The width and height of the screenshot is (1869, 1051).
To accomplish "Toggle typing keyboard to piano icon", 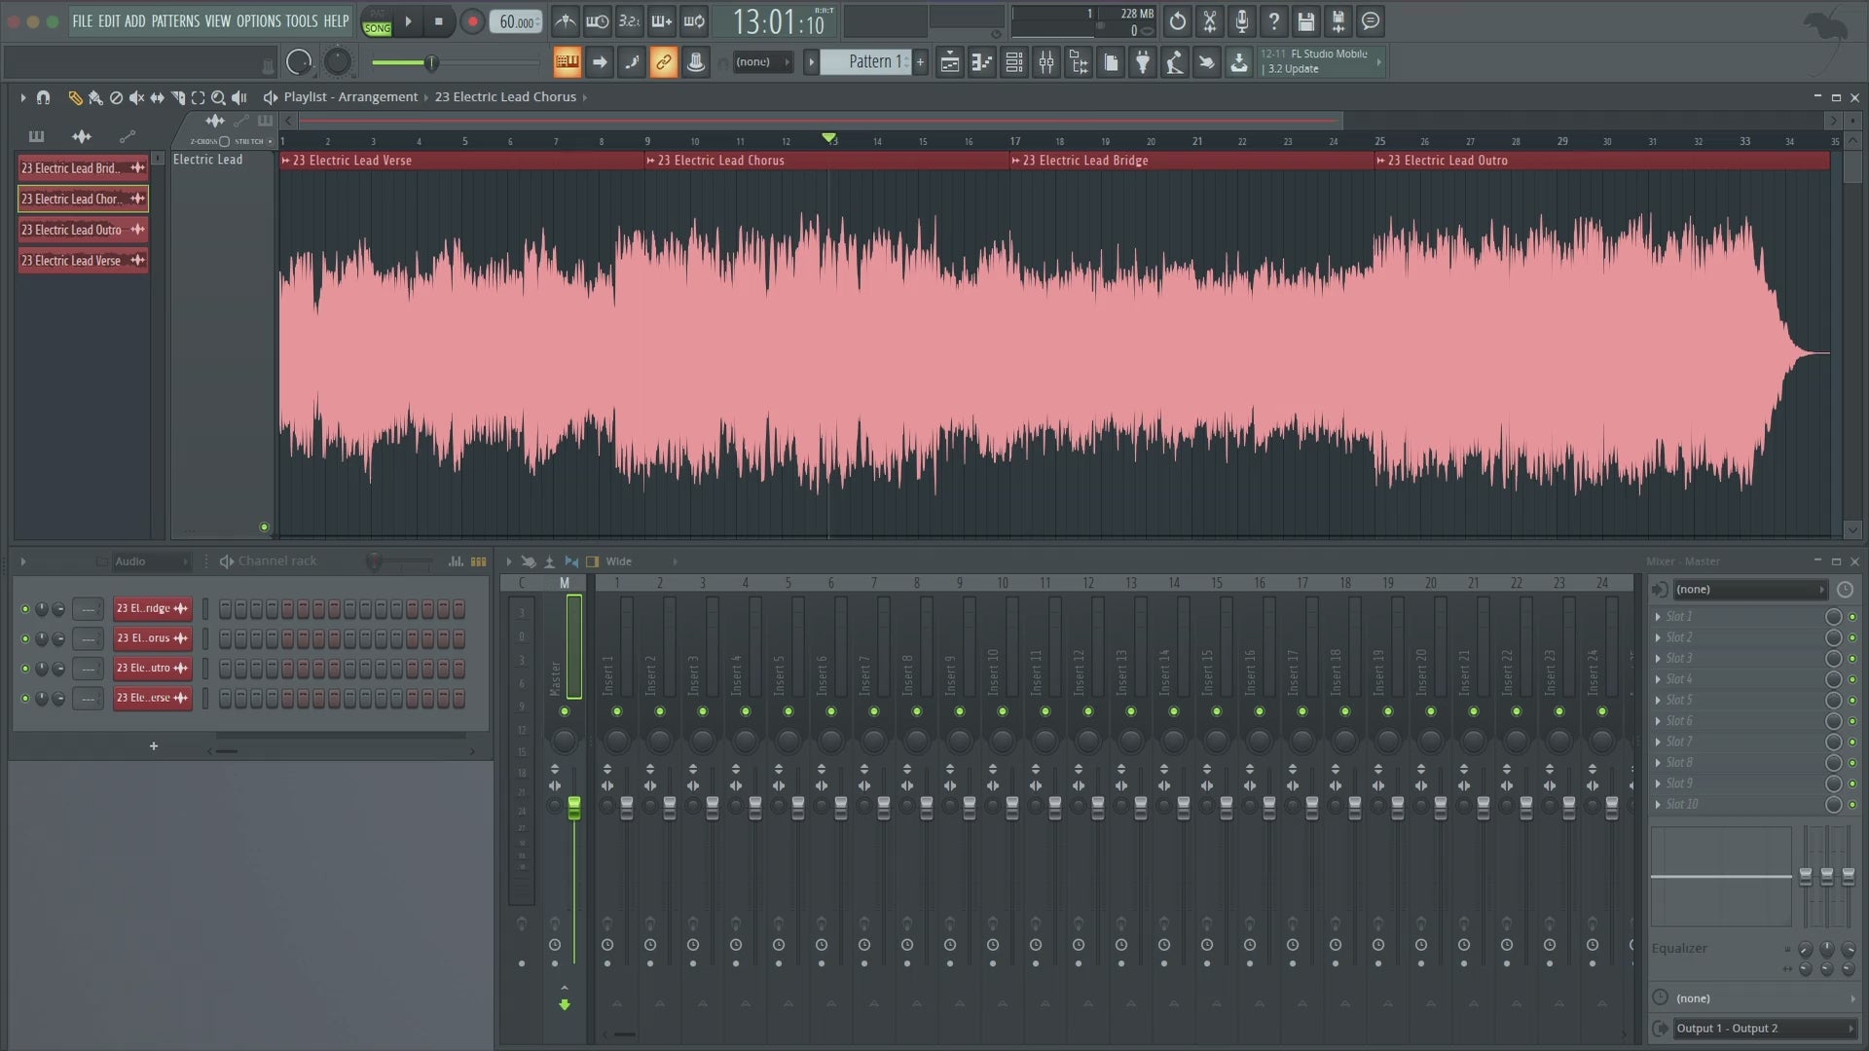I will click(x=567, y=62).
